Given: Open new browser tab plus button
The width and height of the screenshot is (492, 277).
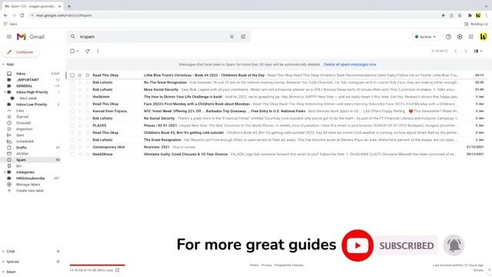Looking at the screenshot, I should coord(69,6).
